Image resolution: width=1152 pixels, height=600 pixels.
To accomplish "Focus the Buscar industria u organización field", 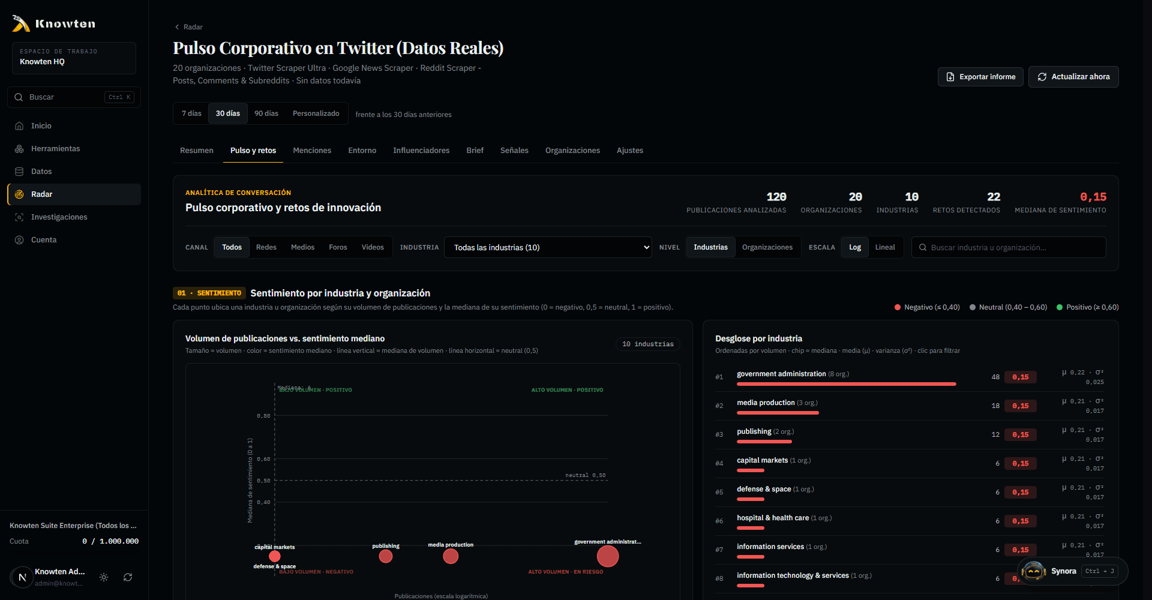I will [1009, 247].
